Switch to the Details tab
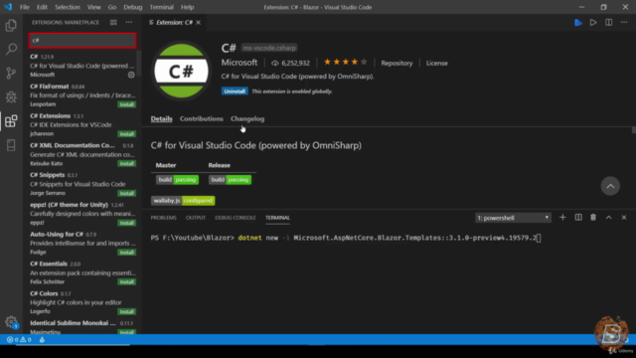The image size is (636, 358). click(161, 119)
